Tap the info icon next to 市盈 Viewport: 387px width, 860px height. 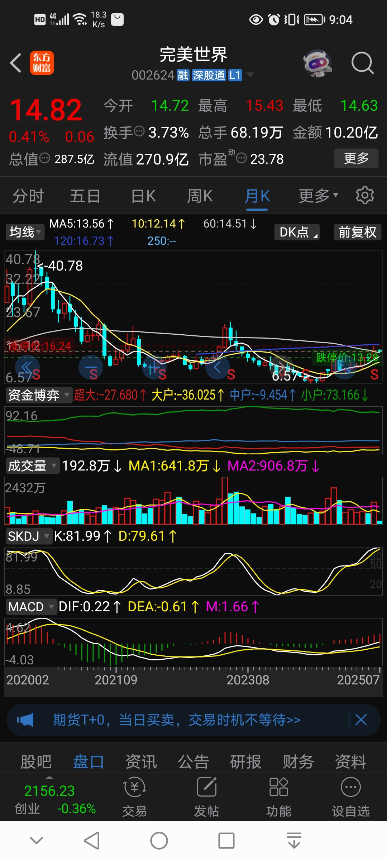coord(241,158)
